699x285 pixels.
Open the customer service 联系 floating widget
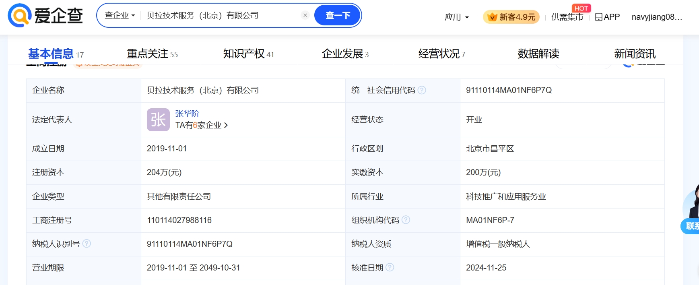[x=691, y=225]
